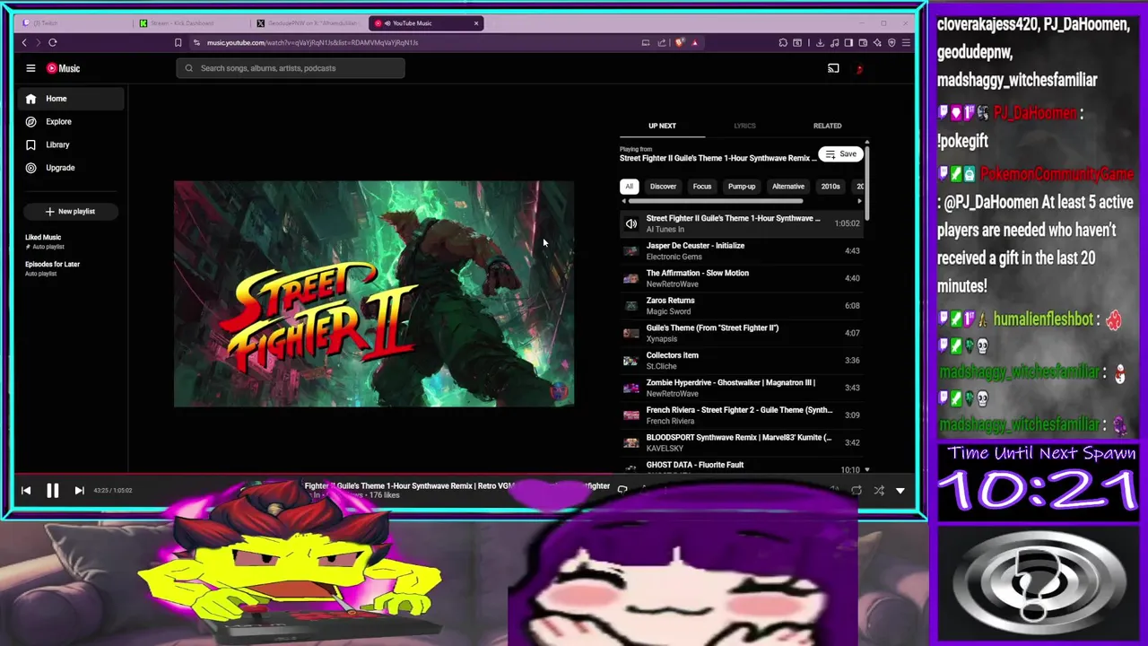Viewport: 1148px width, 646px height.
Task: Open Explore in the sidebar
Action: tap(72, 121)
